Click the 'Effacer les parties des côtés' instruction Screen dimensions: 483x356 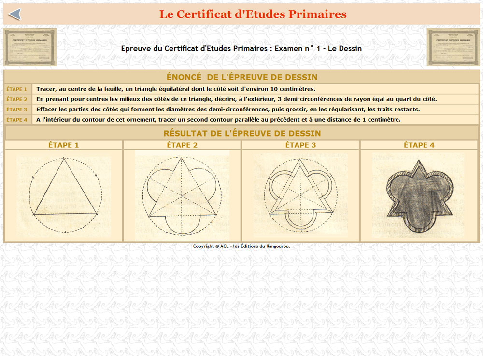pyautogui.click(x=228, y=110)
